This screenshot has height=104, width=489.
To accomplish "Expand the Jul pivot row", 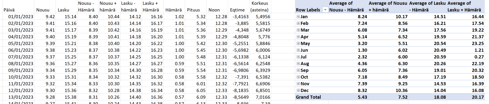I will pyautogui.click(x=298, y=57).
